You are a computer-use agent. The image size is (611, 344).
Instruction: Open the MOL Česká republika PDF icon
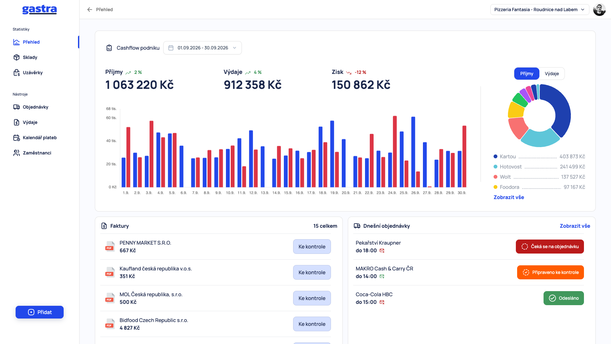tap(110, 298)
